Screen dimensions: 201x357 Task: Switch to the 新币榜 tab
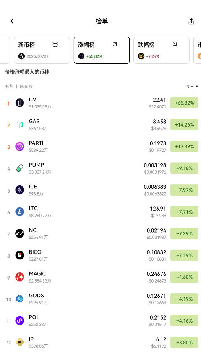[42, 50]
